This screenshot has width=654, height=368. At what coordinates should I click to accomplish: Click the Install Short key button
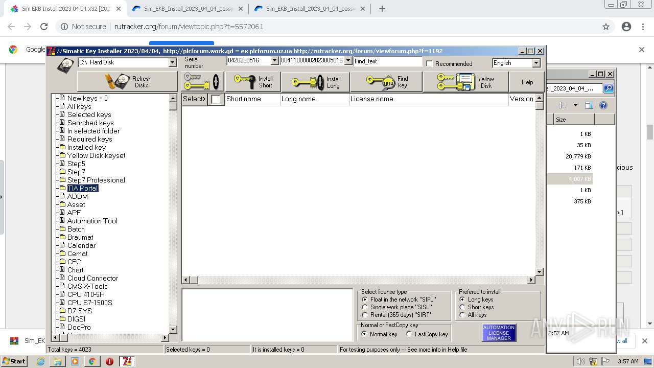252,82
